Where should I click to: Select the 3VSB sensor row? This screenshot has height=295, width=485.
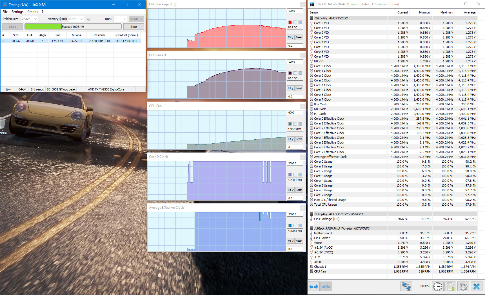coord(393,262)
